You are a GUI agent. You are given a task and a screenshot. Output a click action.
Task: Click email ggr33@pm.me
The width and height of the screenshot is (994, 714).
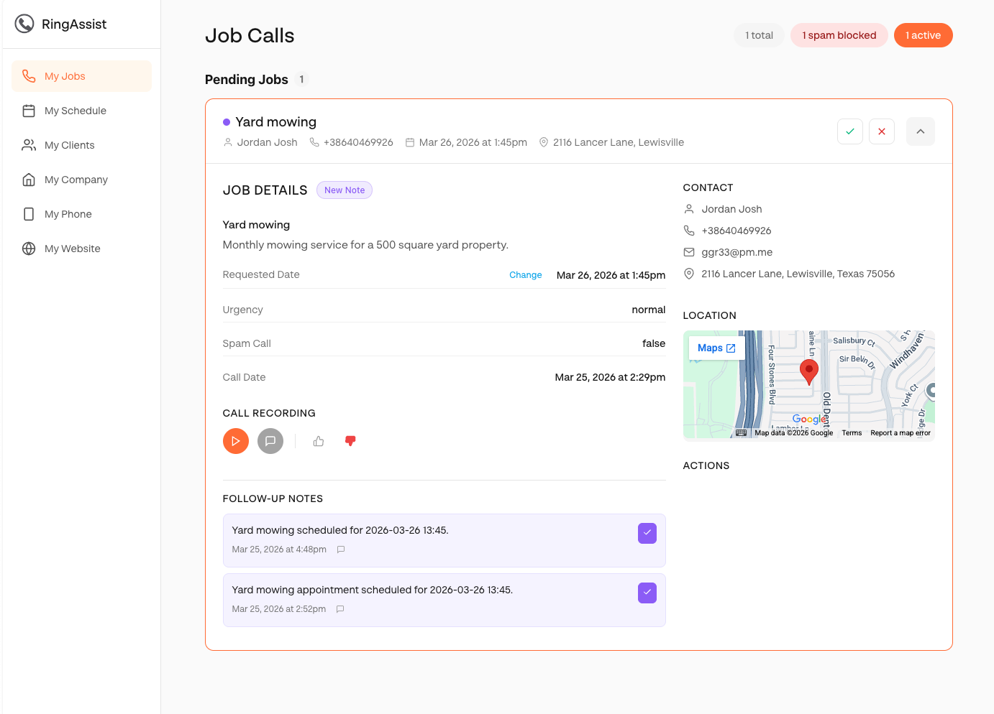tap(737, 252)
